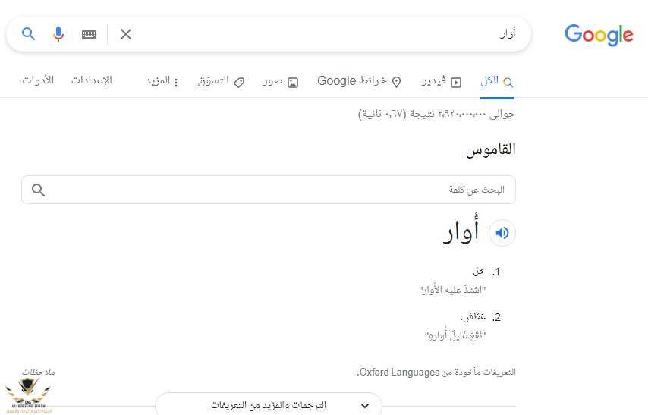This screenshot has height=415, width=648.
Task: Expand الترجمات والمزيد من التعريفات
Action: click(269, 405)
